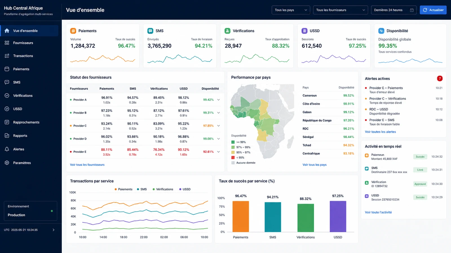This screenshot has width=451, height=253.
Task: Click Voir toutes les alertes link
Action: click(380, 132)
